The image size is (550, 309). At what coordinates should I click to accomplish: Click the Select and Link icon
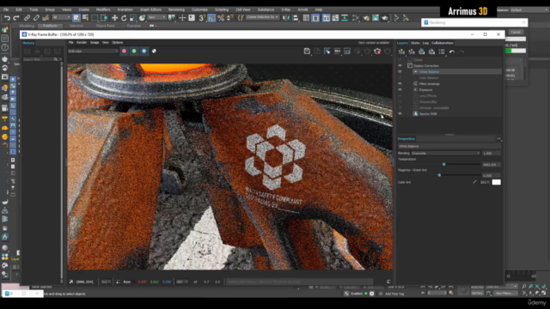(27, 17)
